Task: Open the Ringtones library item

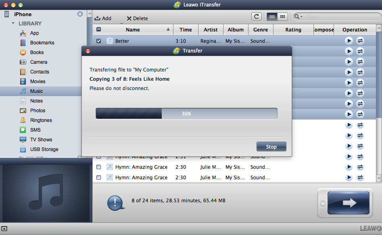Action: tap(41, 120)
